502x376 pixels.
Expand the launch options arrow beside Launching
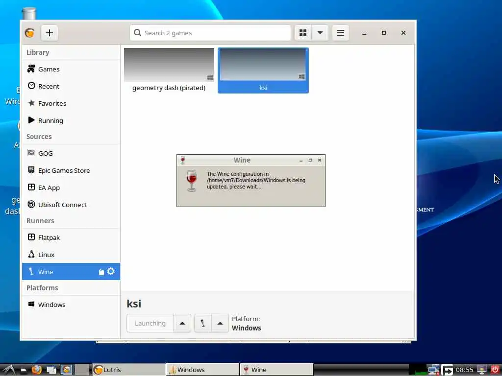coord(182,323)
